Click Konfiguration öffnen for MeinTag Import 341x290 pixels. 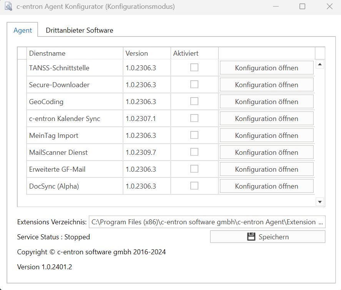267,135
